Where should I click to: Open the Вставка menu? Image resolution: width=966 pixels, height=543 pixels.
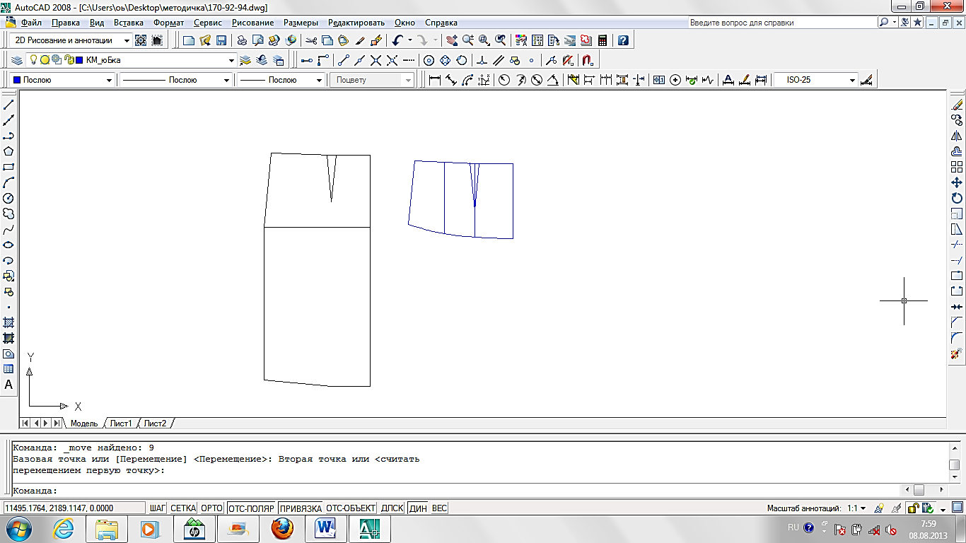click(x=129, y=23)
